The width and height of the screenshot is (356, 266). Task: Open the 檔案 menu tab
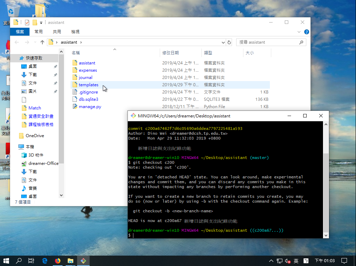(20, 32)
